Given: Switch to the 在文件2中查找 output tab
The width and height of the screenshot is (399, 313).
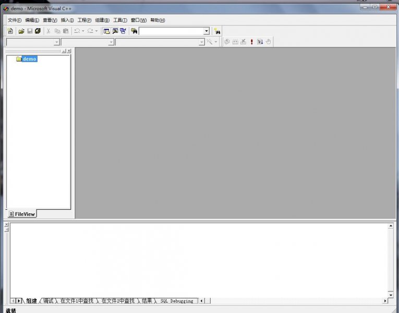Looking at the screenshot, I should [118, 301].
